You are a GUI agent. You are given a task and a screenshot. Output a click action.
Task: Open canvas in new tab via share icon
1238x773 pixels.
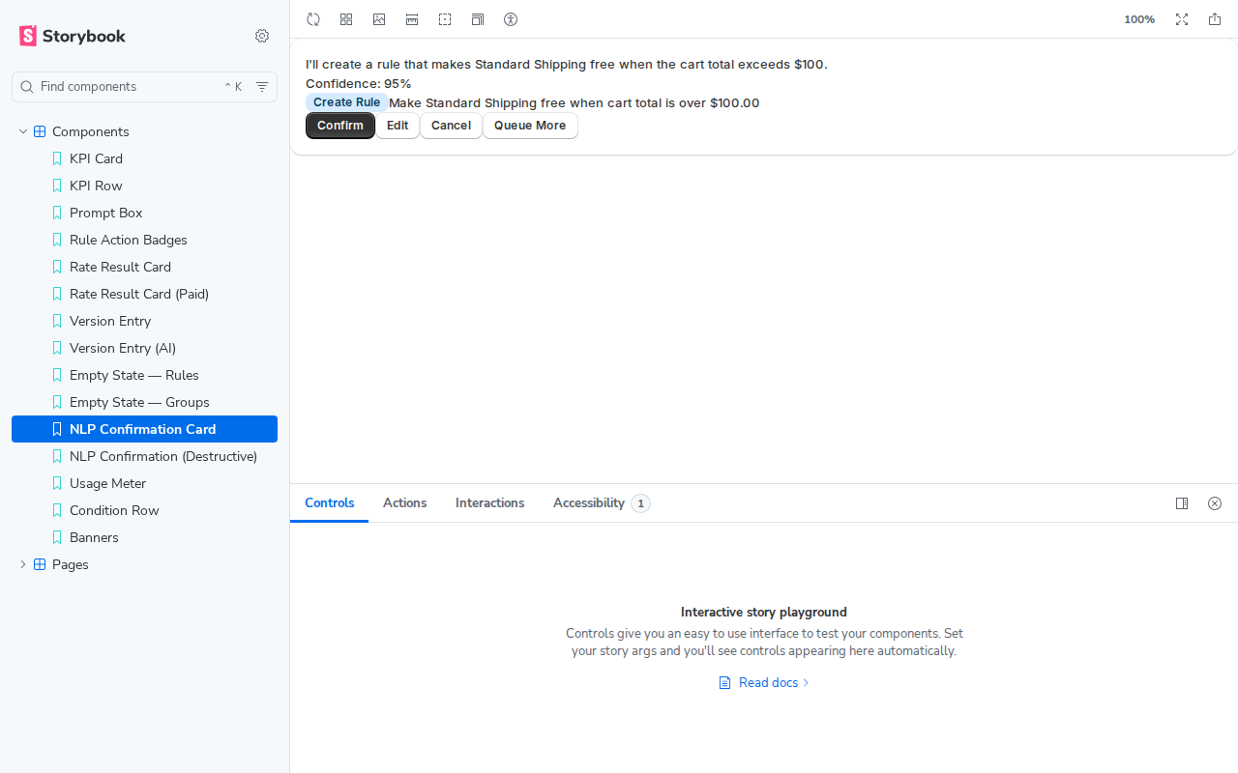pyautogui.click(x=1215, y=19)
